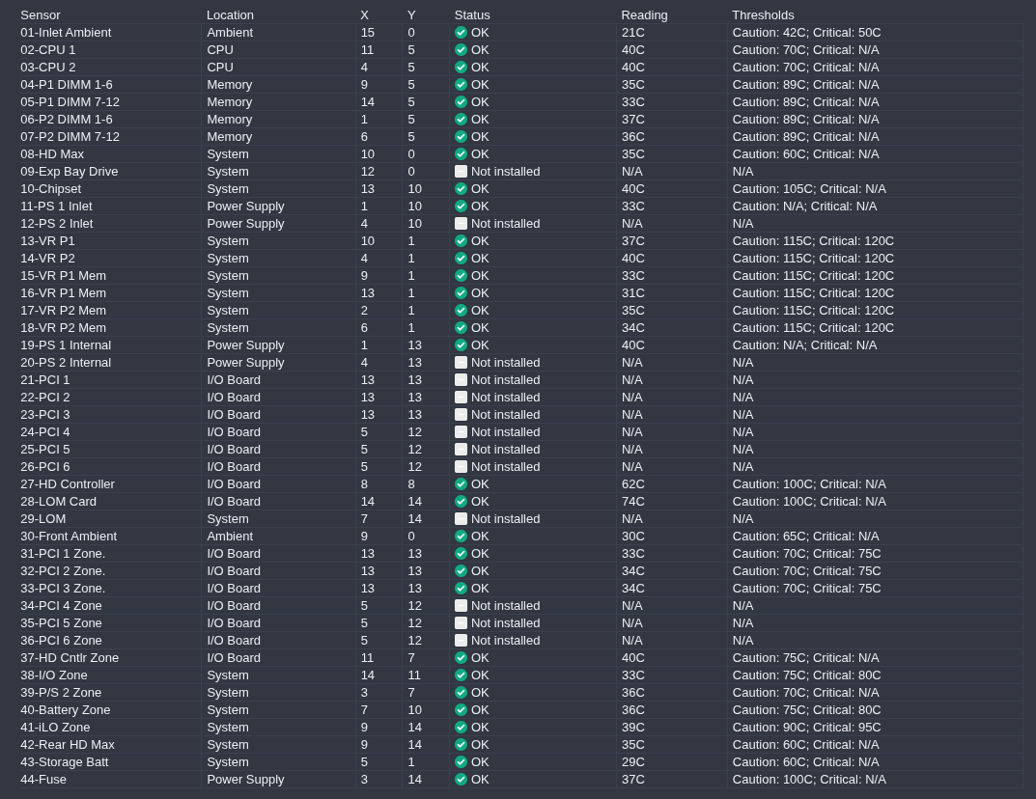Select the 05-P1 DIMM 7-12 sensor name
The width and height of the screenshot is (1036, 799).
[x=70, y=101]
